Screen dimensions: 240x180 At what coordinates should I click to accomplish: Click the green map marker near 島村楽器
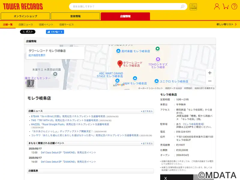(x=157, y=49)
